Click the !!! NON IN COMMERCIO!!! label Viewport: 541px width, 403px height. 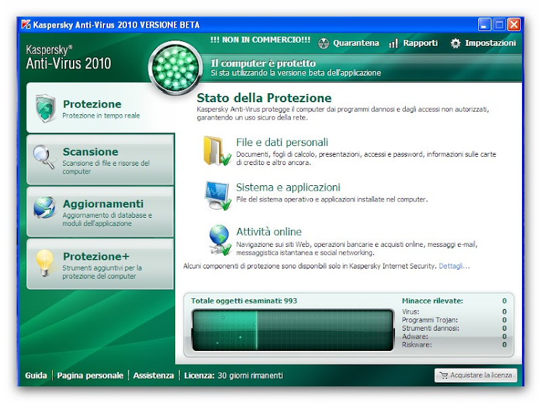coord(260,40)
